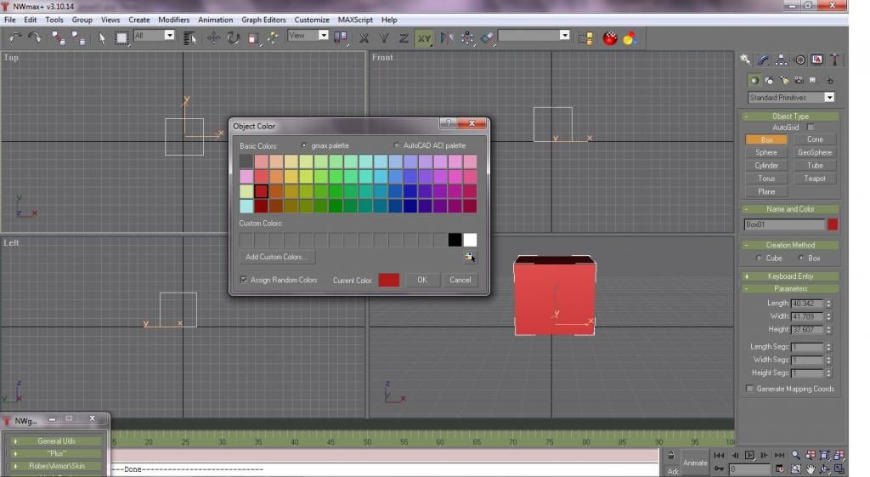Toggle the Assign Random Colors checkbox
The image size is (870, 477).
pyautogui.click(x=244, y=280)
